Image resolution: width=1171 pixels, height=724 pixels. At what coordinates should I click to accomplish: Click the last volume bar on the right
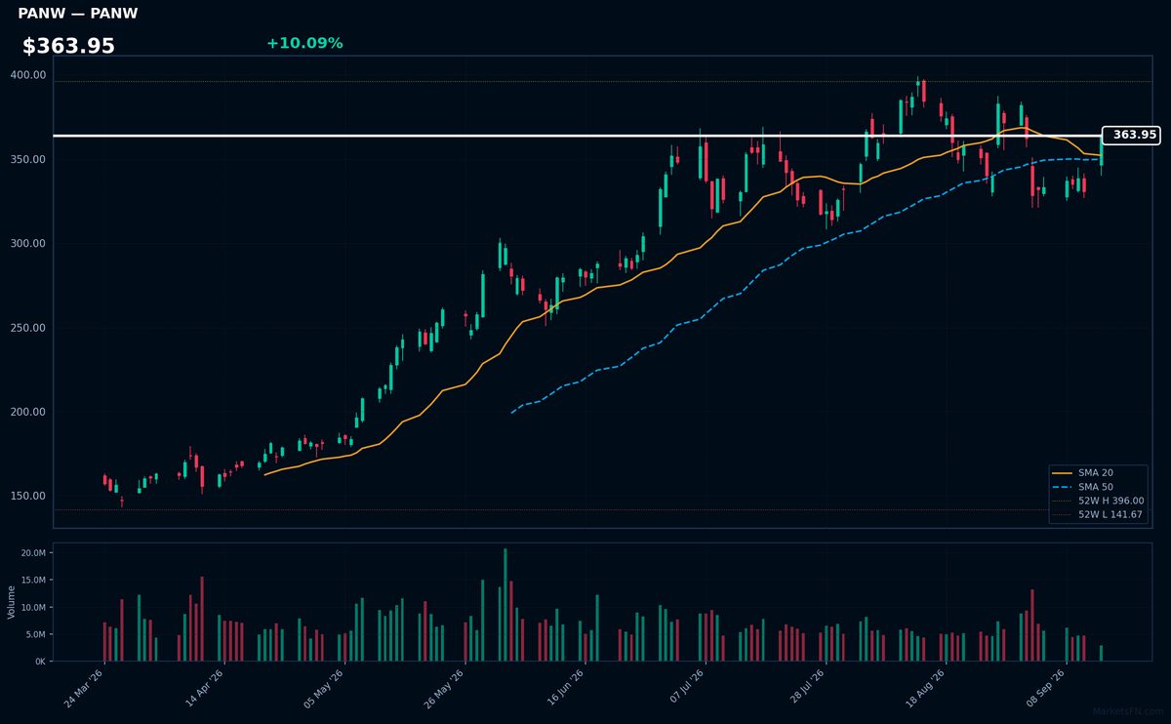point(1101,654)
